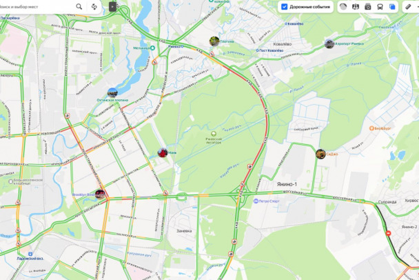The image size is (419, 280).
Task: Select the ruler measurement tool
Action: 408,7
